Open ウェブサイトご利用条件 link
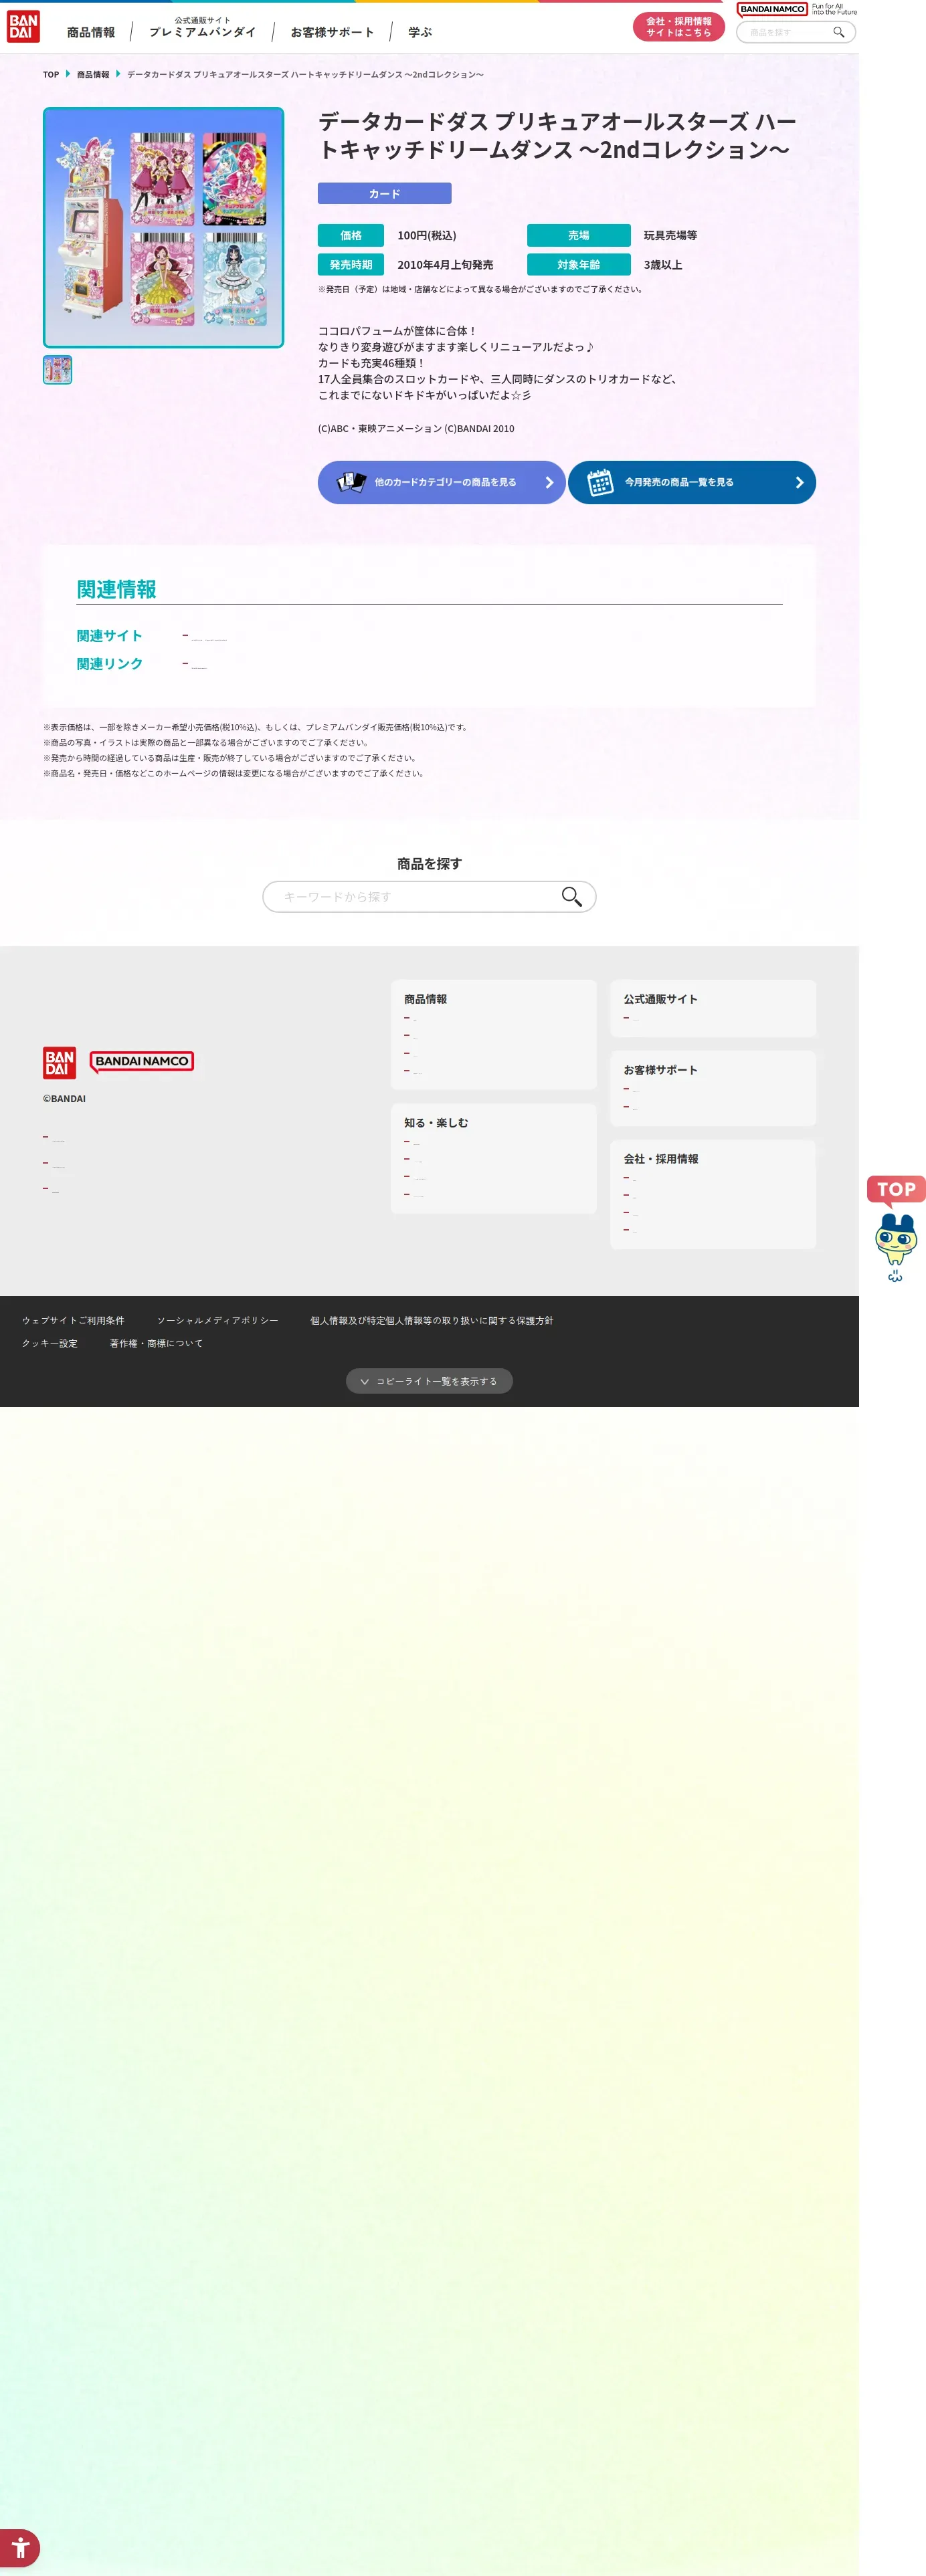The image size is (926, 2576). pyautogui.click(x=73, y=1320)
